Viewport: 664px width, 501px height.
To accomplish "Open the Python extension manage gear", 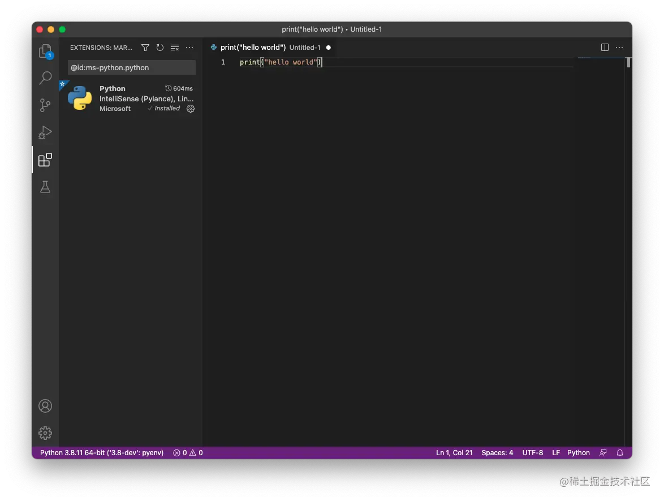I will click(x=191, y=109).
